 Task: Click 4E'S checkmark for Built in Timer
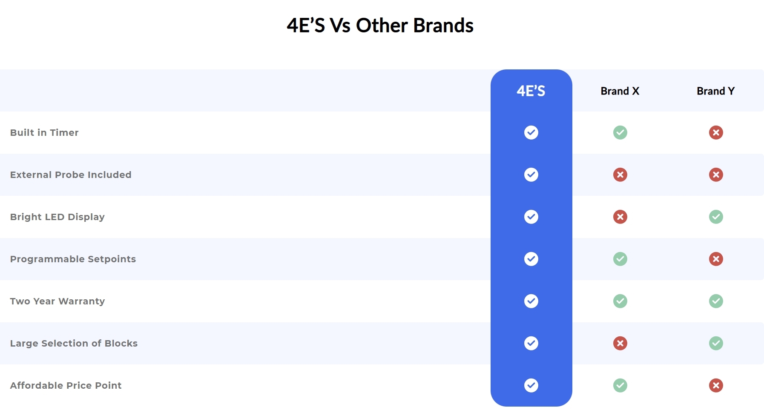(531, 132)
